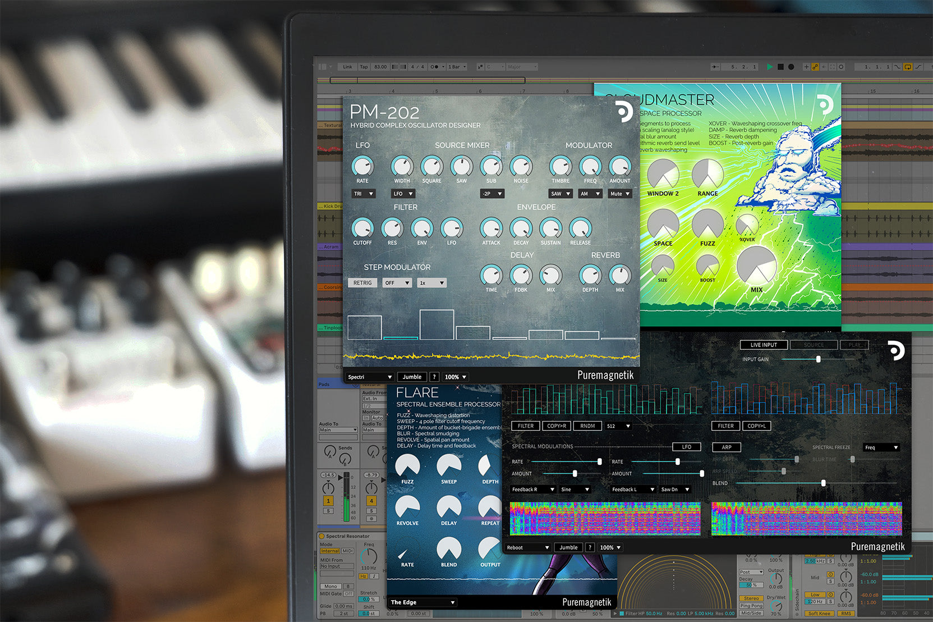Viewport: 933px width, 622px height.
Task: Toggle the PM-202 step modulator Retrig button
Action: tap(362, 283)
